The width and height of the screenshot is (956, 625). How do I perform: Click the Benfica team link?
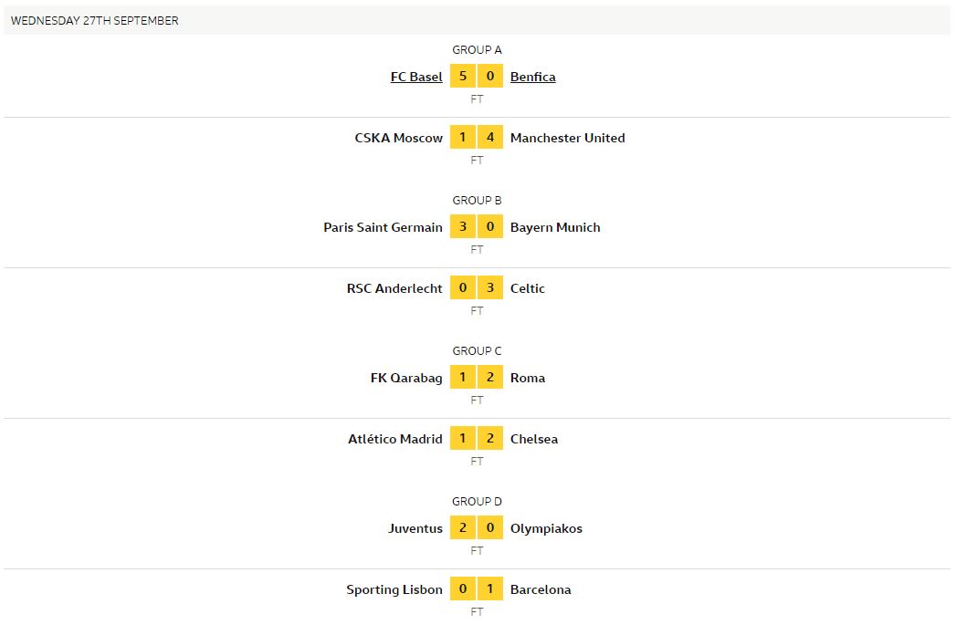tap(532, 77)
